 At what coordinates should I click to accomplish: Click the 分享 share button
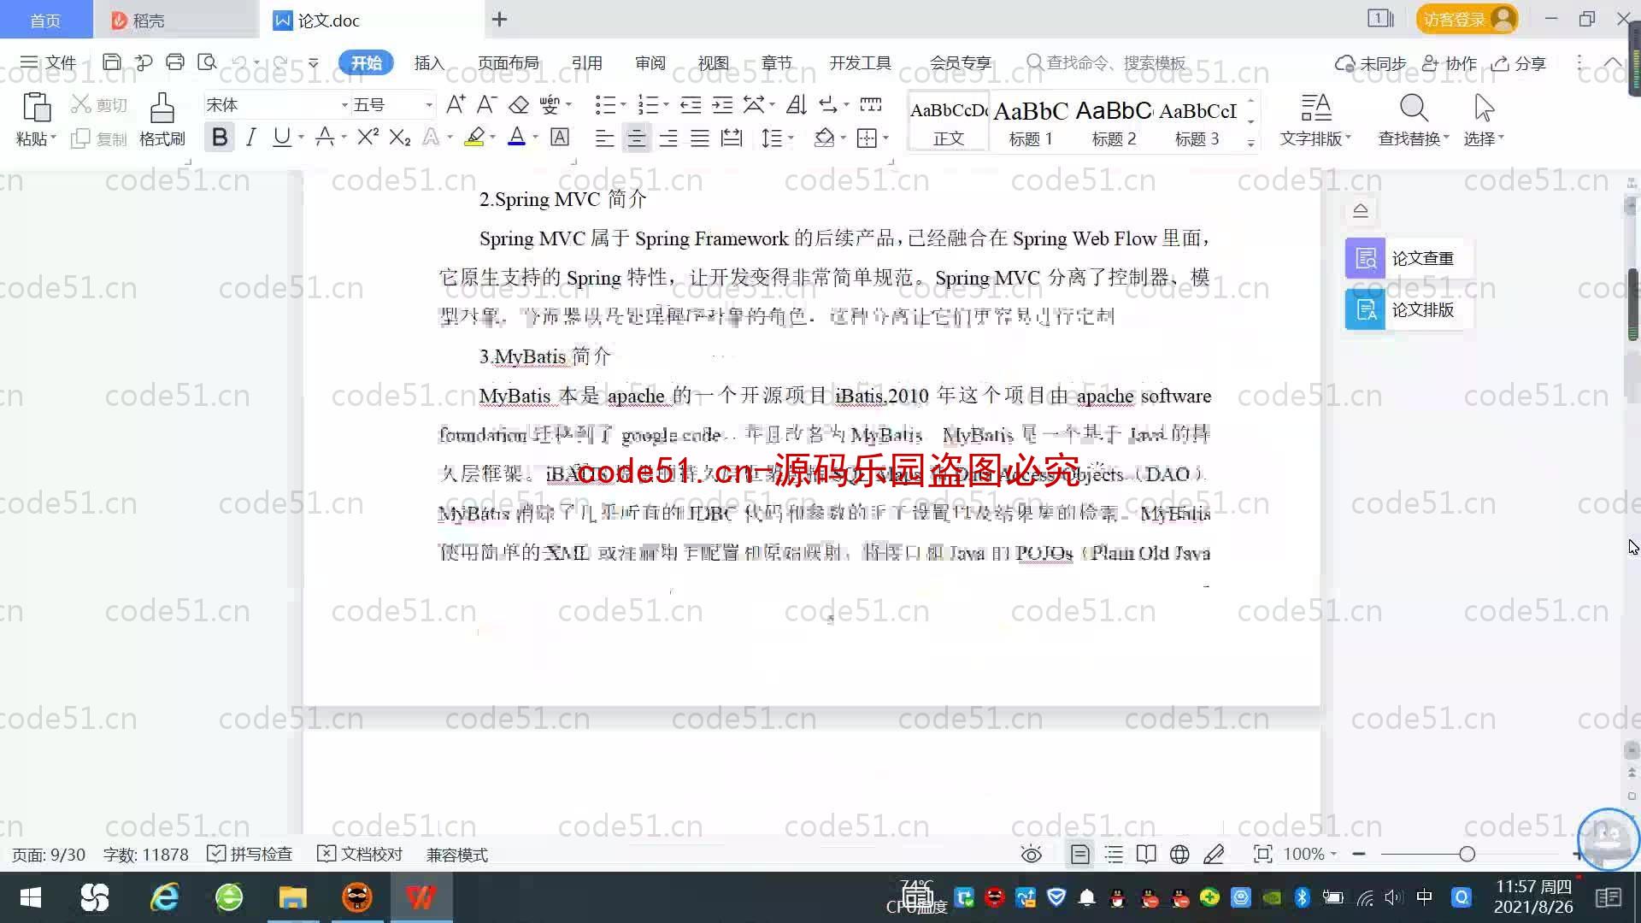pyautogui.click(x=1519, y=63)
